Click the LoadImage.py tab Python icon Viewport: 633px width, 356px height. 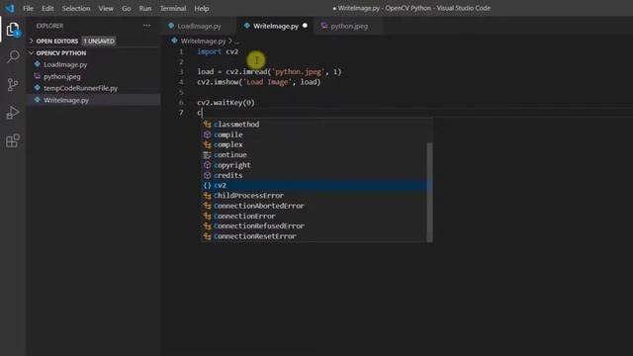pos(171,26)
